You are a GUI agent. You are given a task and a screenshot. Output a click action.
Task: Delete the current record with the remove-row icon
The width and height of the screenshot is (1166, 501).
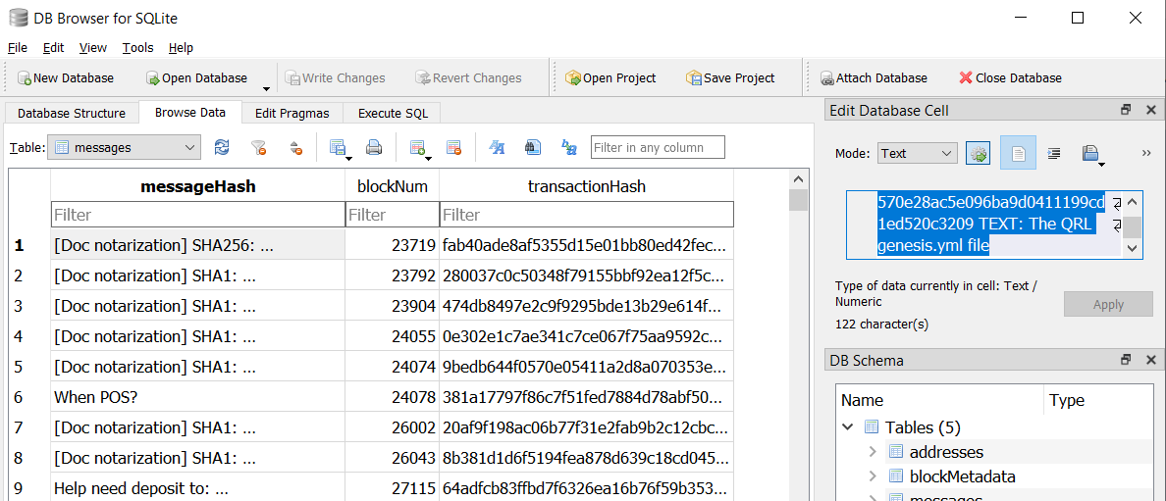(x=454, y=147)
